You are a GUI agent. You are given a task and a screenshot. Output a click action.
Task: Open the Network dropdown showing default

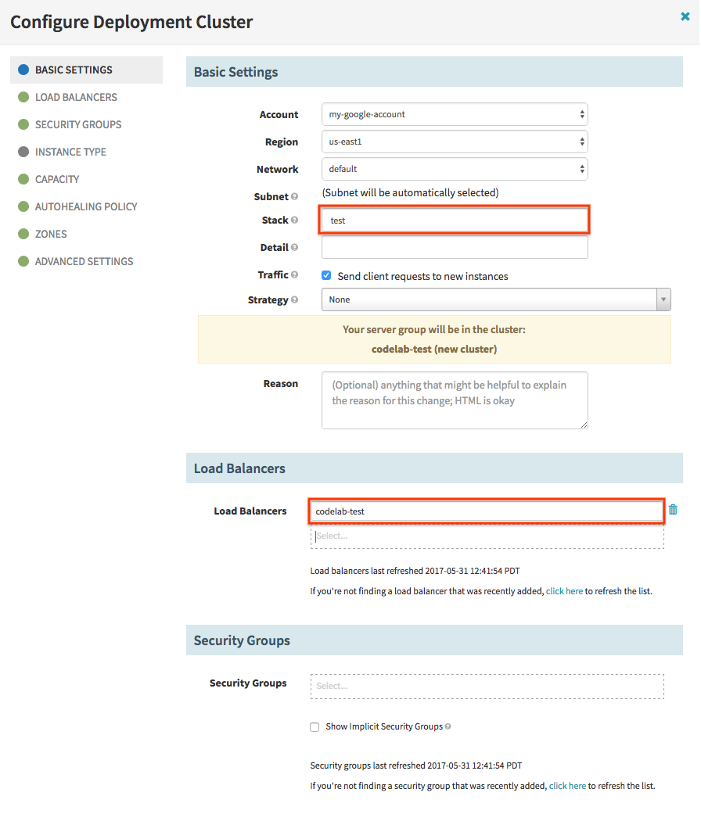click(455, 169)
